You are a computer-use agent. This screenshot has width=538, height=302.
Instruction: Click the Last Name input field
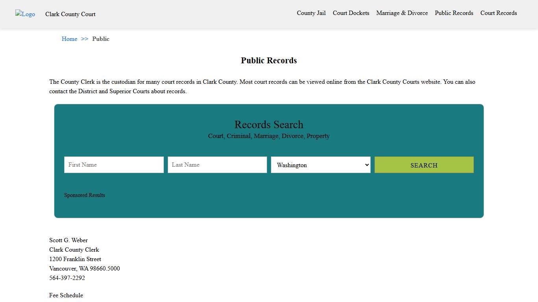click(x=217, y=165)
